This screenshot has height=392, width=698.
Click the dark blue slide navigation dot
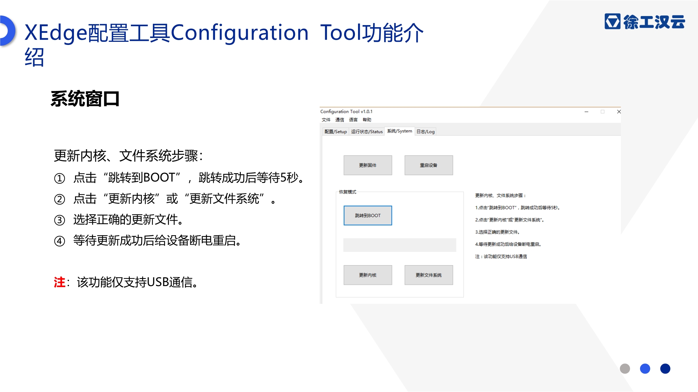(665, 369)
